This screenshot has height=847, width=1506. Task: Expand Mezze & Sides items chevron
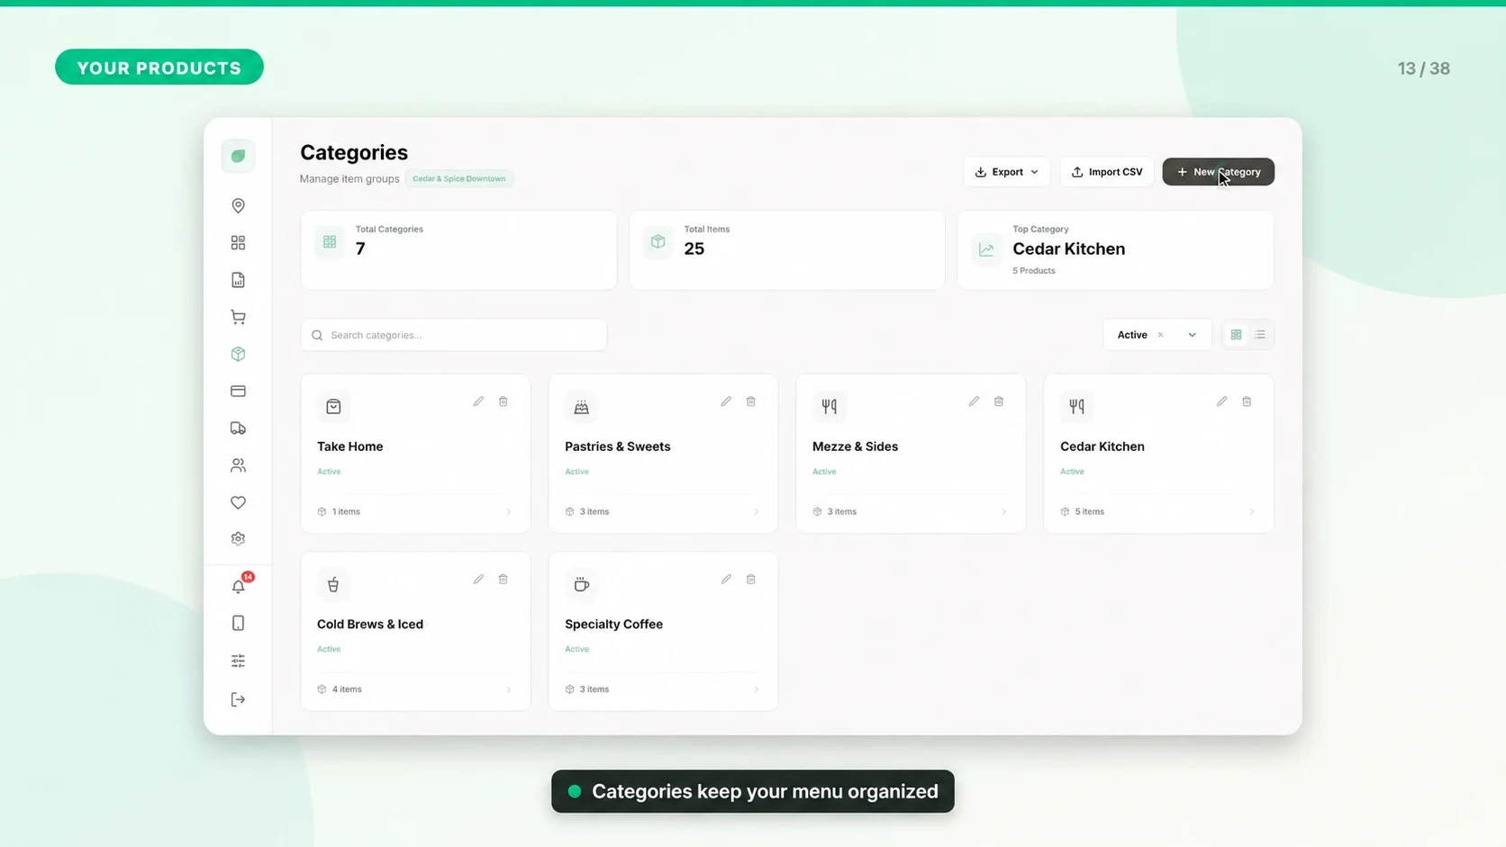click(1004, 511)
